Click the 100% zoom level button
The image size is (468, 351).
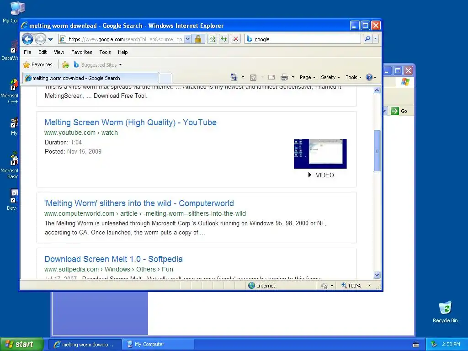tap(351, 286)
